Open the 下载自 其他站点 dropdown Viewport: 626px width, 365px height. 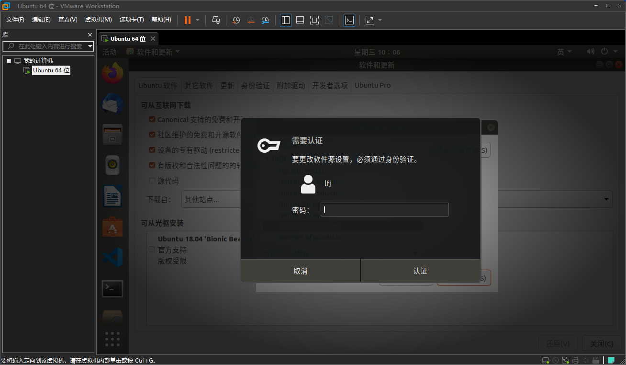click(397, 199)
